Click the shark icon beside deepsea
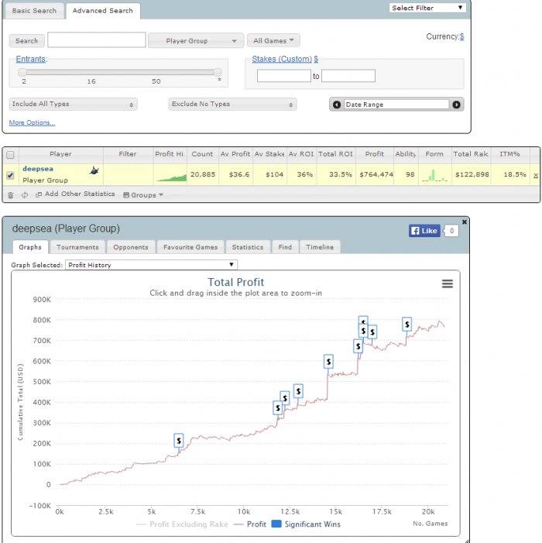Screen dimensions: 542x543 (x=94, y=170)
